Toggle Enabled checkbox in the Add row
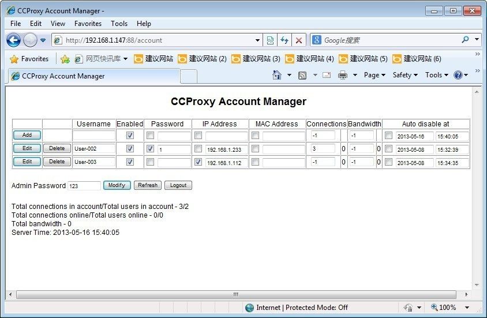Image resolution: width=487 pixels, height=318 pixels. [x=130, y=136]
